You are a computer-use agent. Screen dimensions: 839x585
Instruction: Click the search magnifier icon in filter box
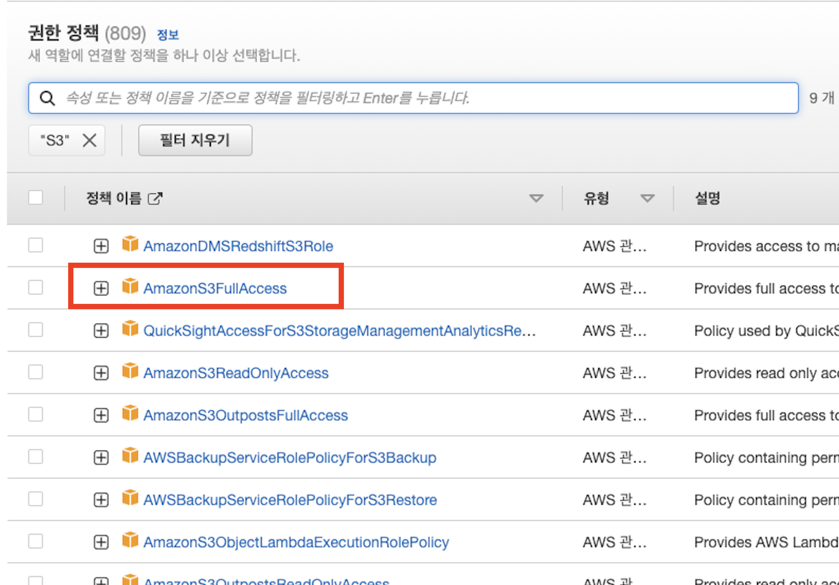pos(48,98)
